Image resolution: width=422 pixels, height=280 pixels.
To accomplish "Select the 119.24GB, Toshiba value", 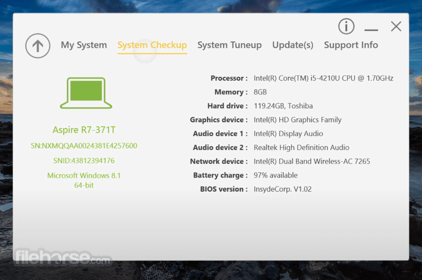I will [284, 106].
